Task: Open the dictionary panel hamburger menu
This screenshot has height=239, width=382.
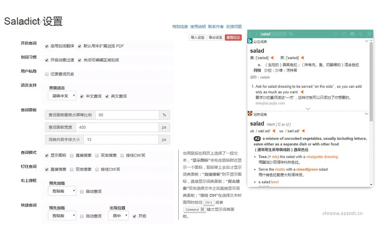Action: tap(336, 34)
